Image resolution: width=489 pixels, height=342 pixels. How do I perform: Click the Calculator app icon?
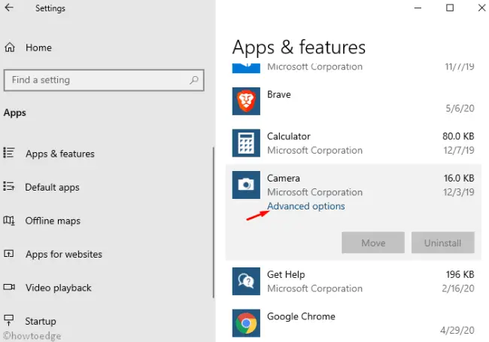tap(245, 143)
